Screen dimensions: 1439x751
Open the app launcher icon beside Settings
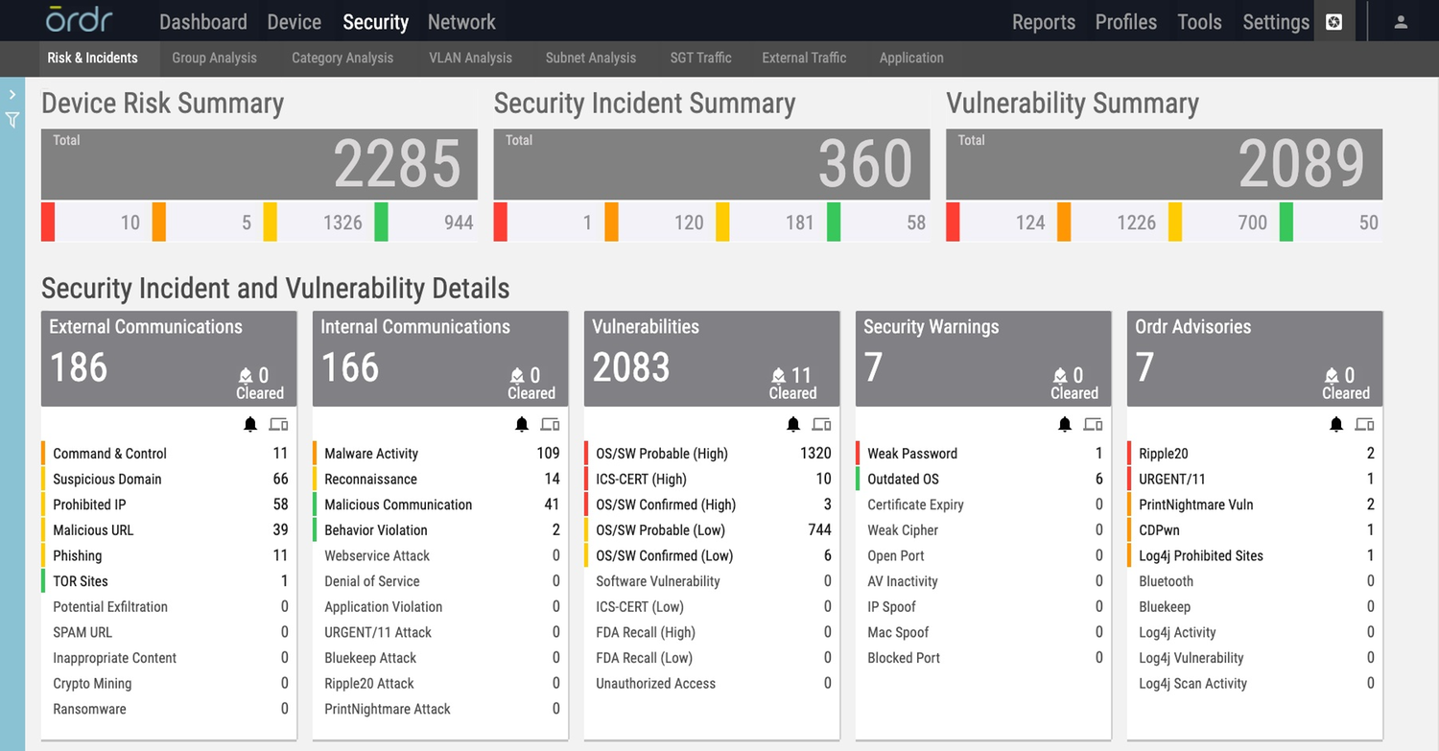pyautogui.click(x=1333, y=21)
